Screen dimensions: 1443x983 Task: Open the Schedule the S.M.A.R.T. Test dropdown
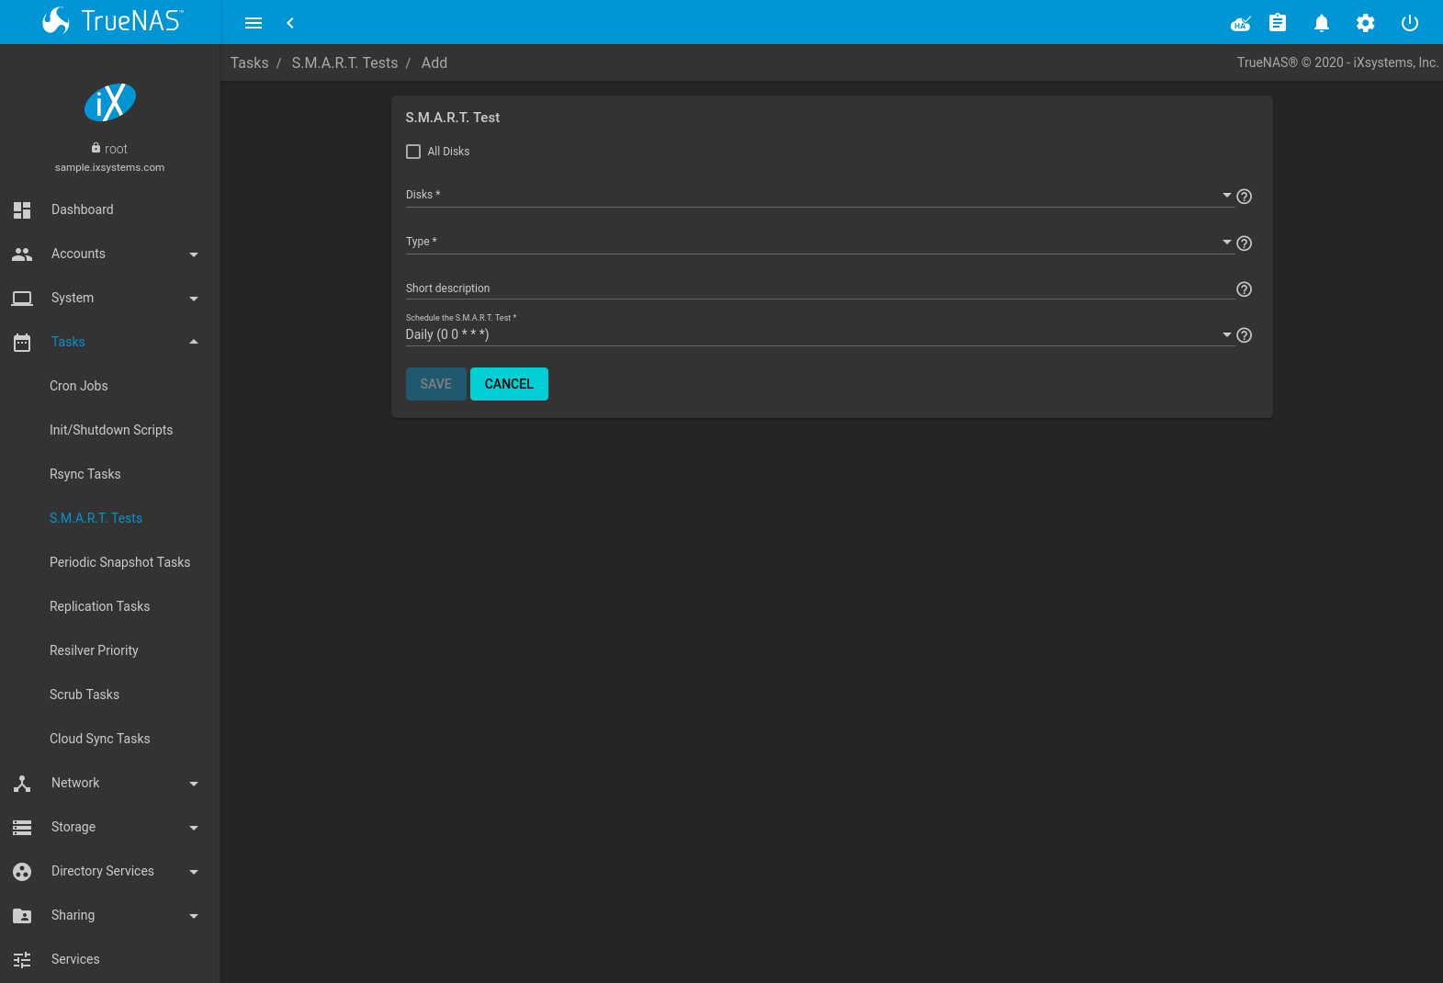(x=818, y=334)
